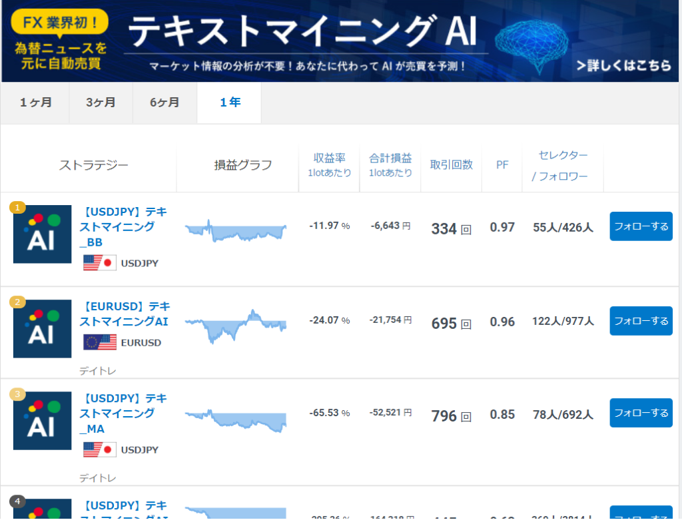
Task: Click the USDJPY pair label in _MA row
Action: [140, 450]
